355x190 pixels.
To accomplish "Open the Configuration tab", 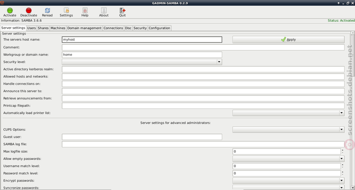I will 159,28.
